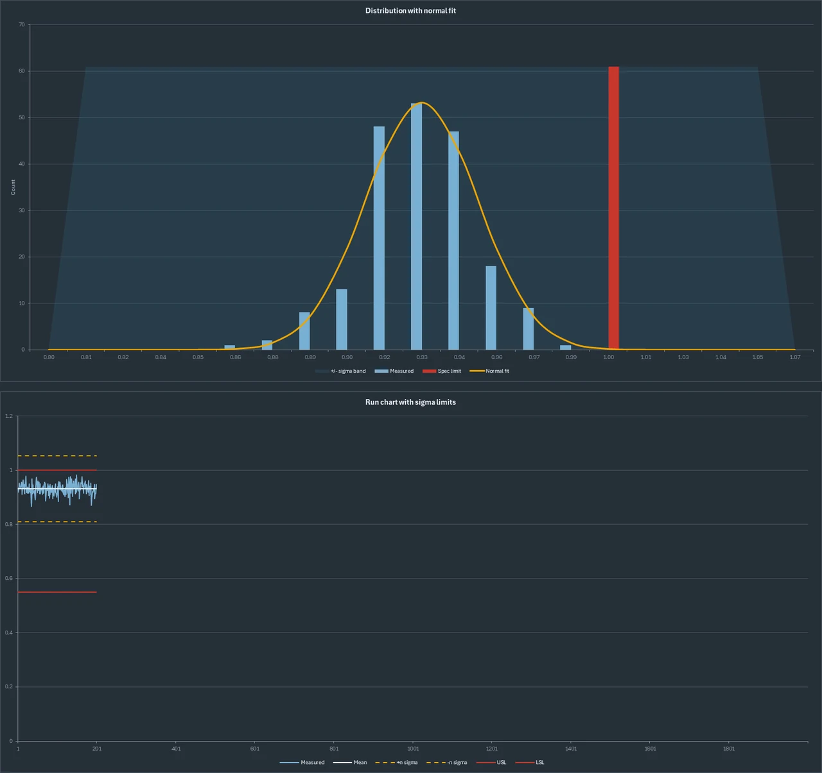The height and width of the screenshot is (773, 822).
Task: Click the histogram bar at 0.90
Action: point(342,319)
